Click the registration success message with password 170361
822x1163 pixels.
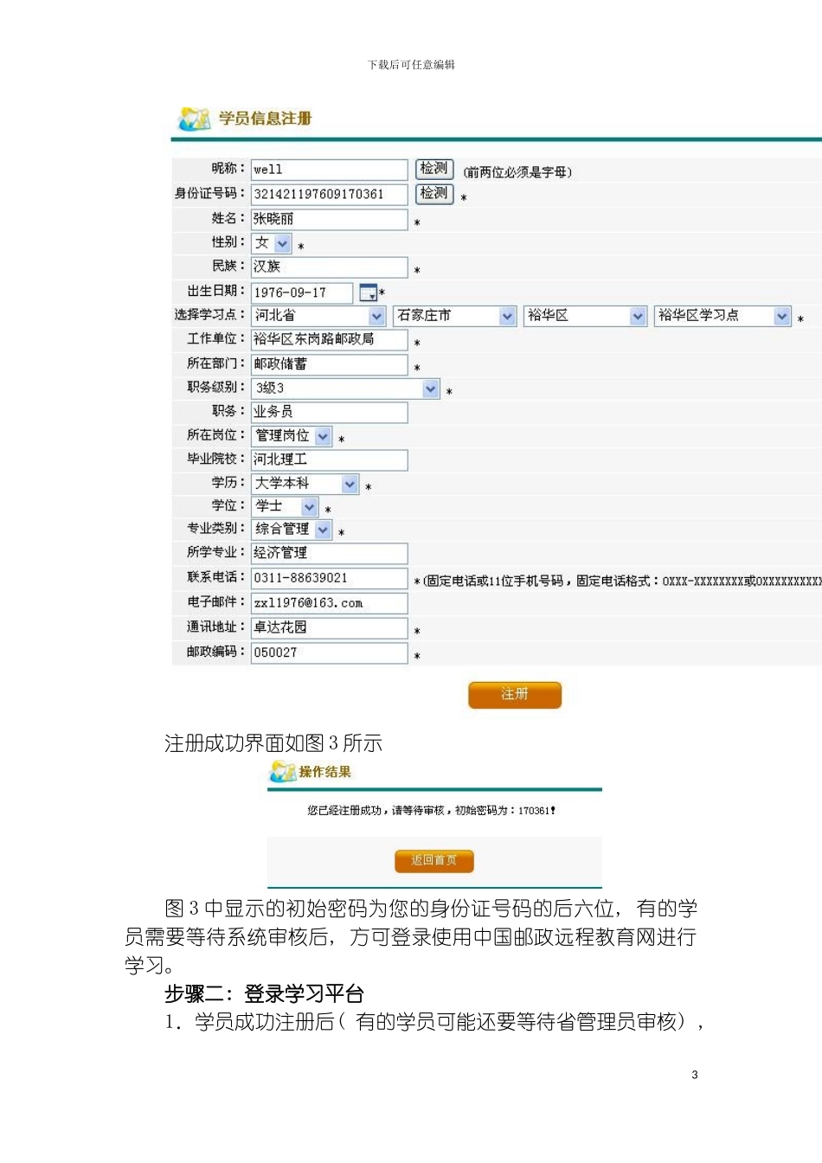[x=431, y=811]
